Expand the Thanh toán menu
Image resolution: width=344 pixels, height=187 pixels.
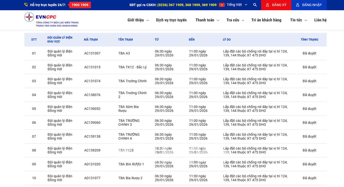coord(207,20)
